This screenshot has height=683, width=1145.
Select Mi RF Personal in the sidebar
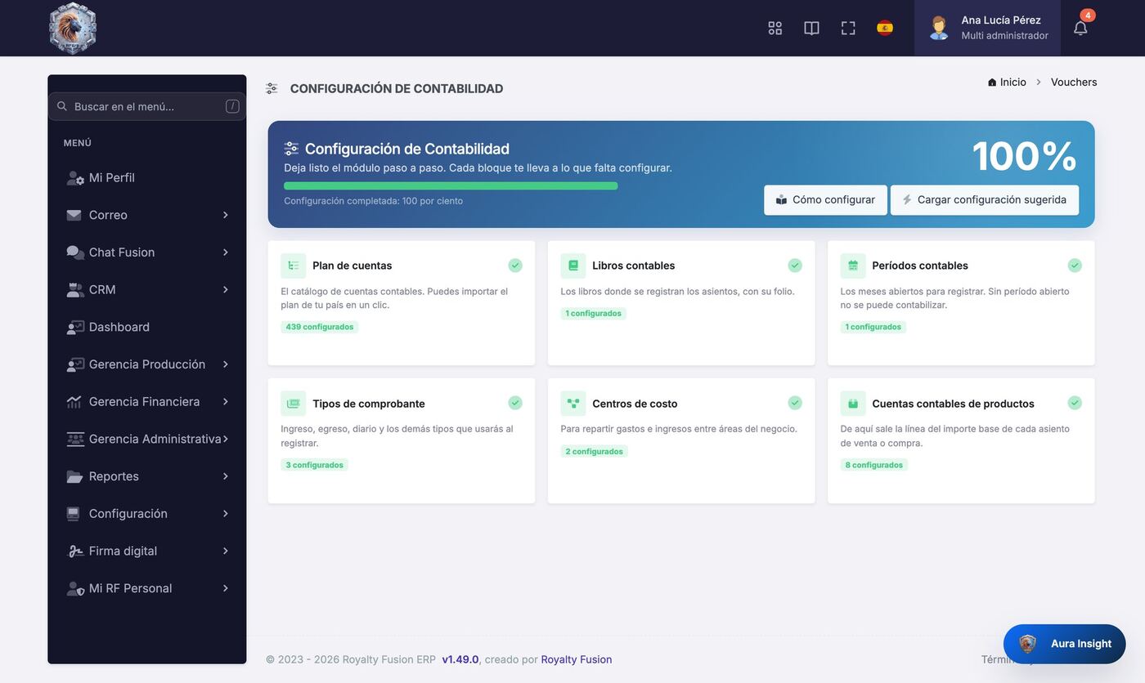tap(147, 588)
